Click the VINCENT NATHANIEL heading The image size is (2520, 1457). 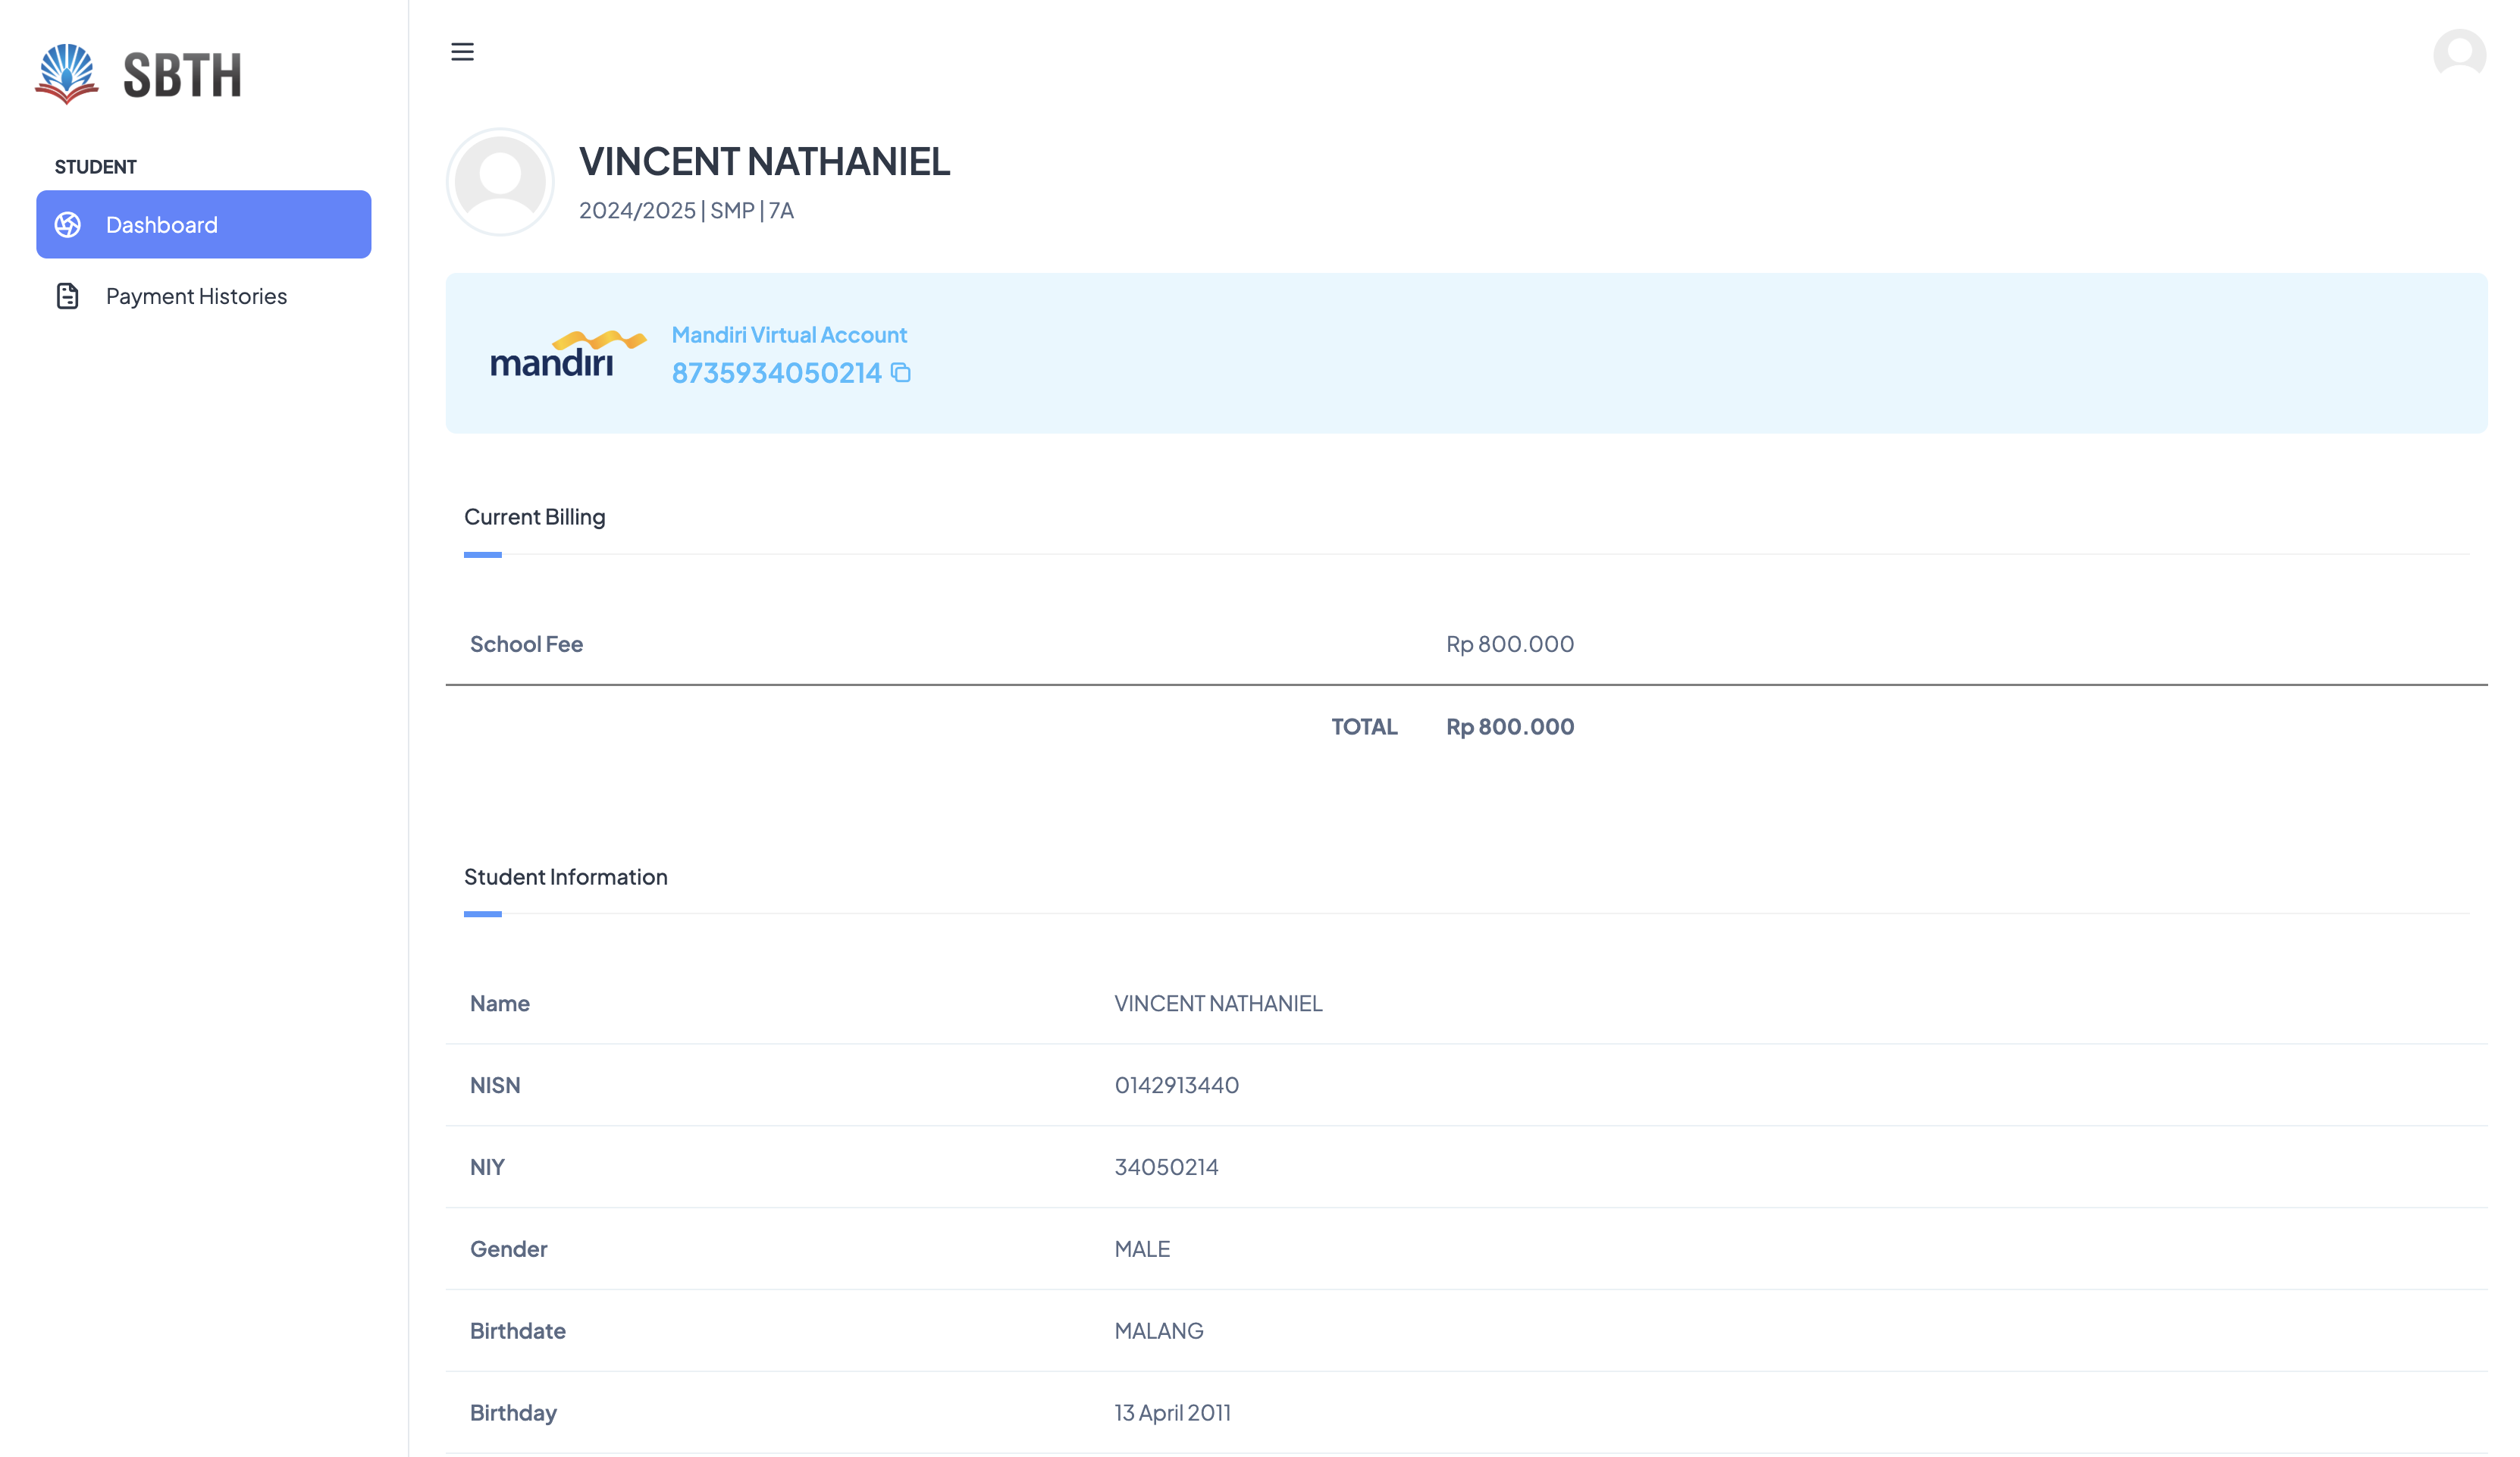pos(764,162)
